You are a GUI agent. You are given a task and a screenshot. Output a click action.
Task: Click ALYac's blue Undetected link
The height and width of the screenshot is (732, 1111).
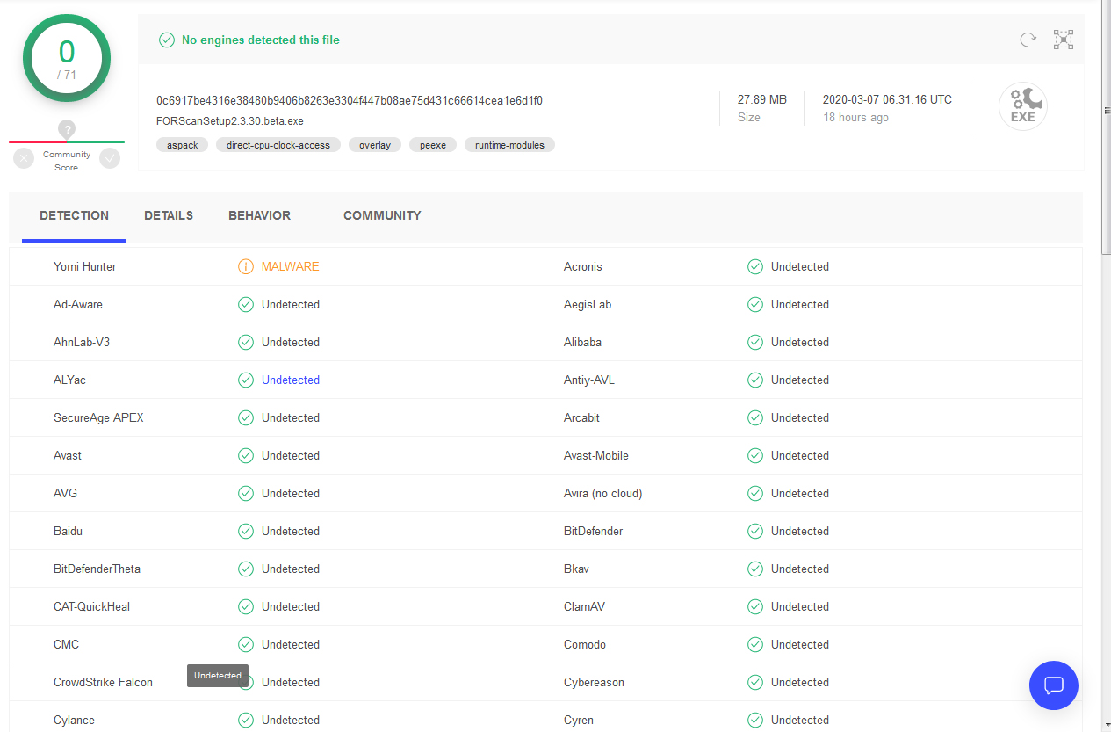[x=290, y=380]
